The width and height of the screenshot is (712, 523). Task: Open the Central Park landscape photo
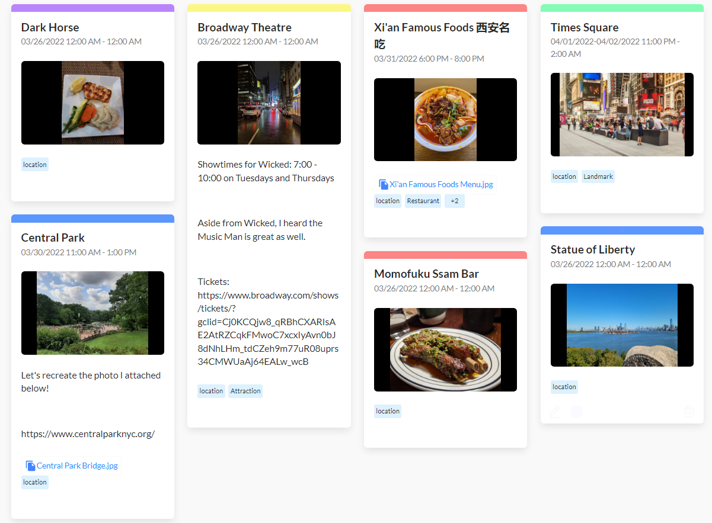tap(92, 313)
